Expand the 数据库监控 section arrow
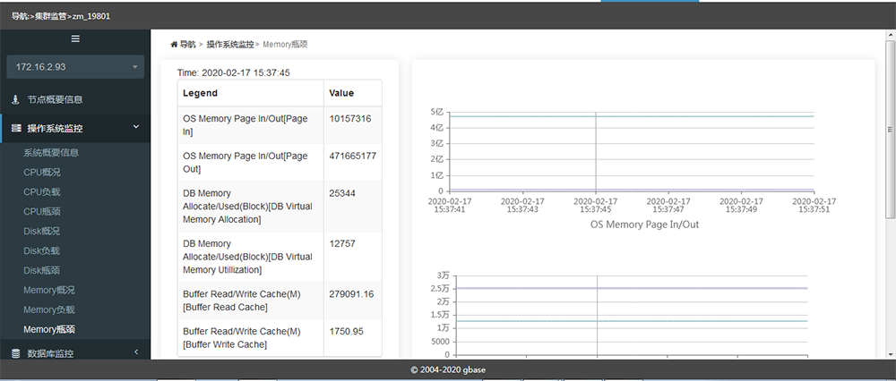The height and width of the screenshot is (381, 896). pos(136,351)
